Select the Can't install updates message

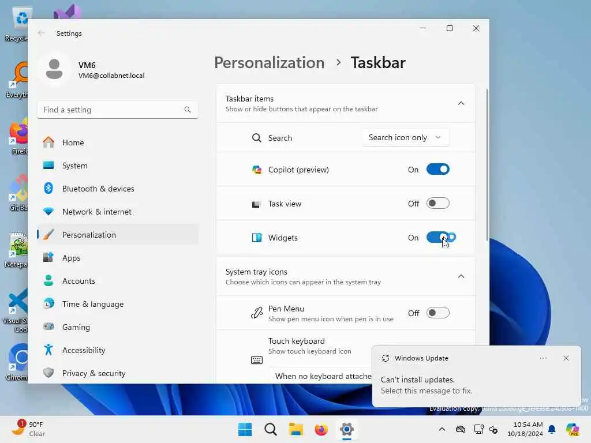pos(427,385)
